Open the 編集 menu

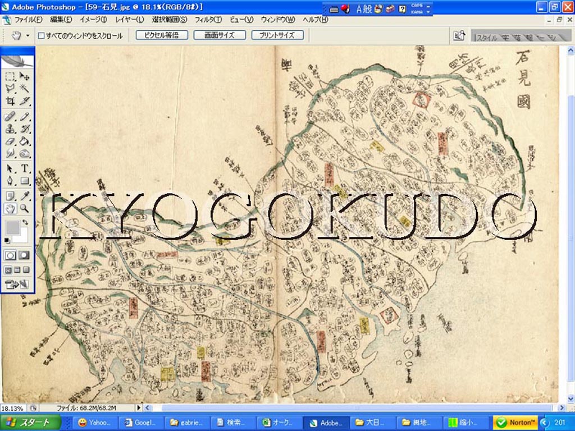(x=61, y=20)
